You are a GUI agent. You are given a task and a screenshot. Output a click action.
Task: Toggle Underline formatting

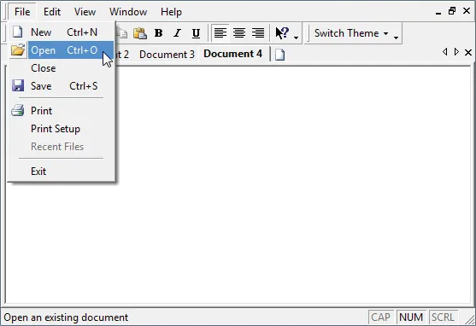[x=196, y=33]
